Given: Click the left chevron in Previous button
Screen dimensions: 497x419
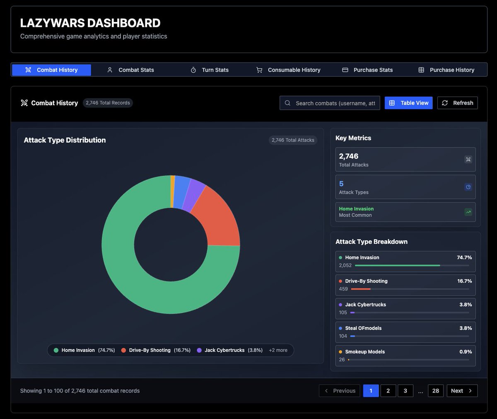Looking at the screenshot, I should pyautogui.click(x=326, y=391).
